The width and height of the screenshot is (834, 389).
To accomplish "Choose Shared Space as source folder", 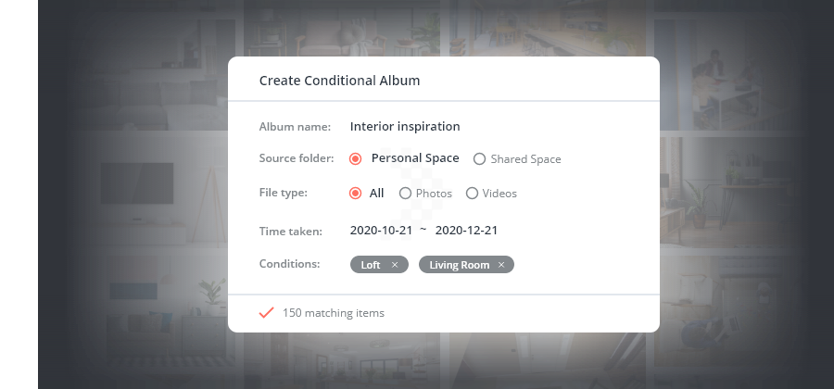I will click(x=479, y=159).
